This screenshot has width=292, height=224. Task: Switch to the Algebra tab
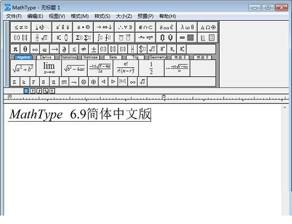(23, 57)
